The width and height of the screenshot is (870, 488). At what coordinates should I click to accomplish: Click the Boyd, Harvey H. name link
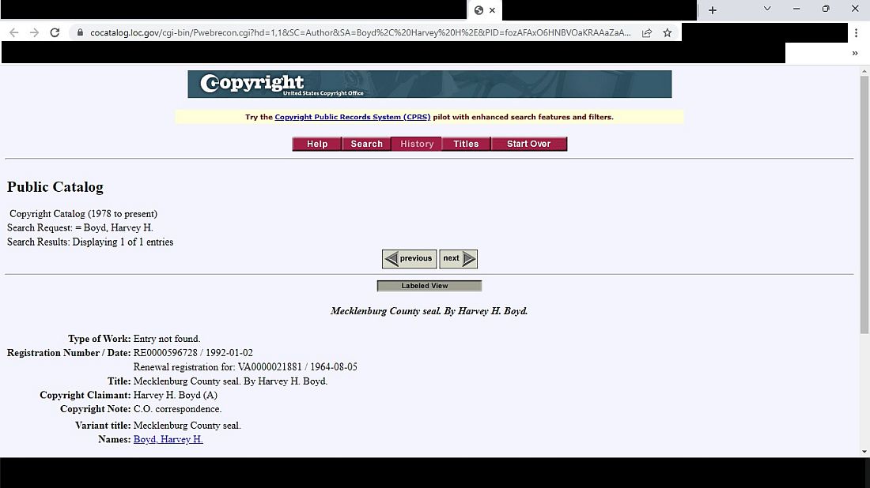pos(168,439)
